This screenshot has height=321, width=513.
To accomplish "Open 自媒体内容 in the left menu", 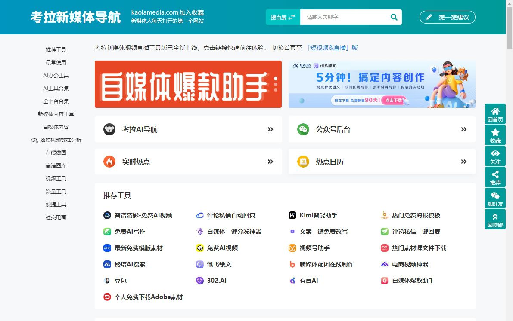I will coord(56,127).
